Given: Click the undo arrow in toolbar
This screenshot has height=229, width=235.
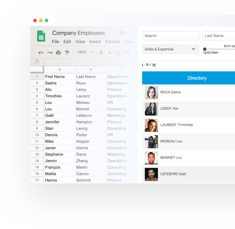Looking at the screenshot, I should tap(41, 52).
